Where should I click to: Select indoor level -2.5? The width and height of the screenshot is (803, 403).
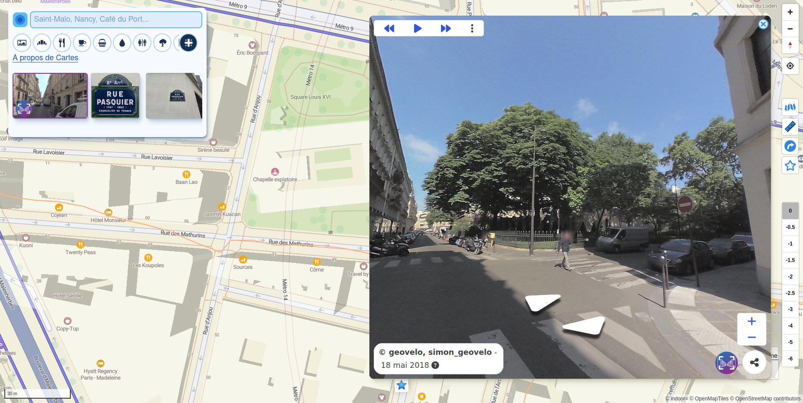[790, 293]
